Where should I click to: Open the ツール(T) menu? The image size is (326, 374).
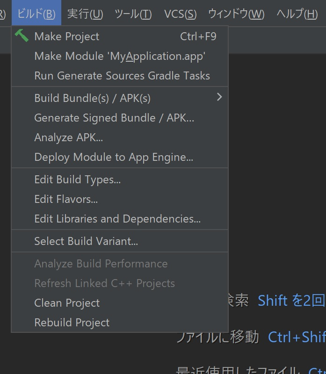tap(133, 14)
